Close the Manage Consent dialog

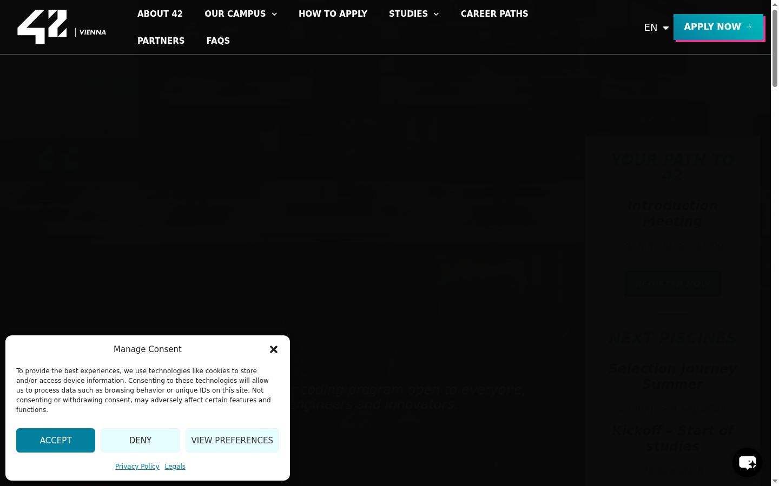pos(274,349)
